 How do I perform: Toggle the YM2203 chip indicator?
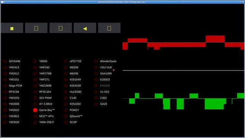(x=5, y=98)
